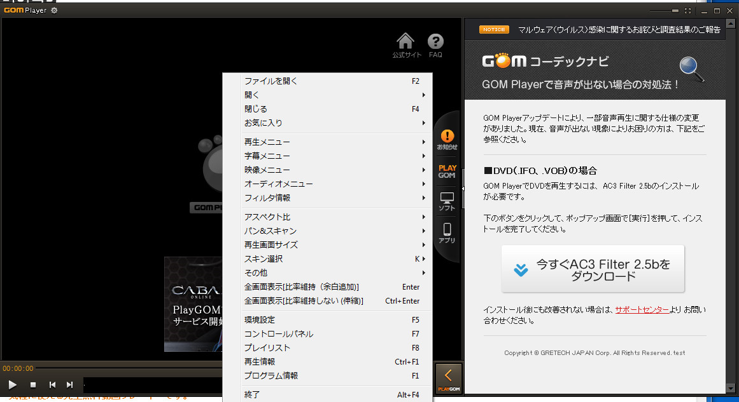The width and height of the screenshot is (739, 402).
Task: Open the PLAY GOM sidebar icon
Action: [x=447, y=171]
